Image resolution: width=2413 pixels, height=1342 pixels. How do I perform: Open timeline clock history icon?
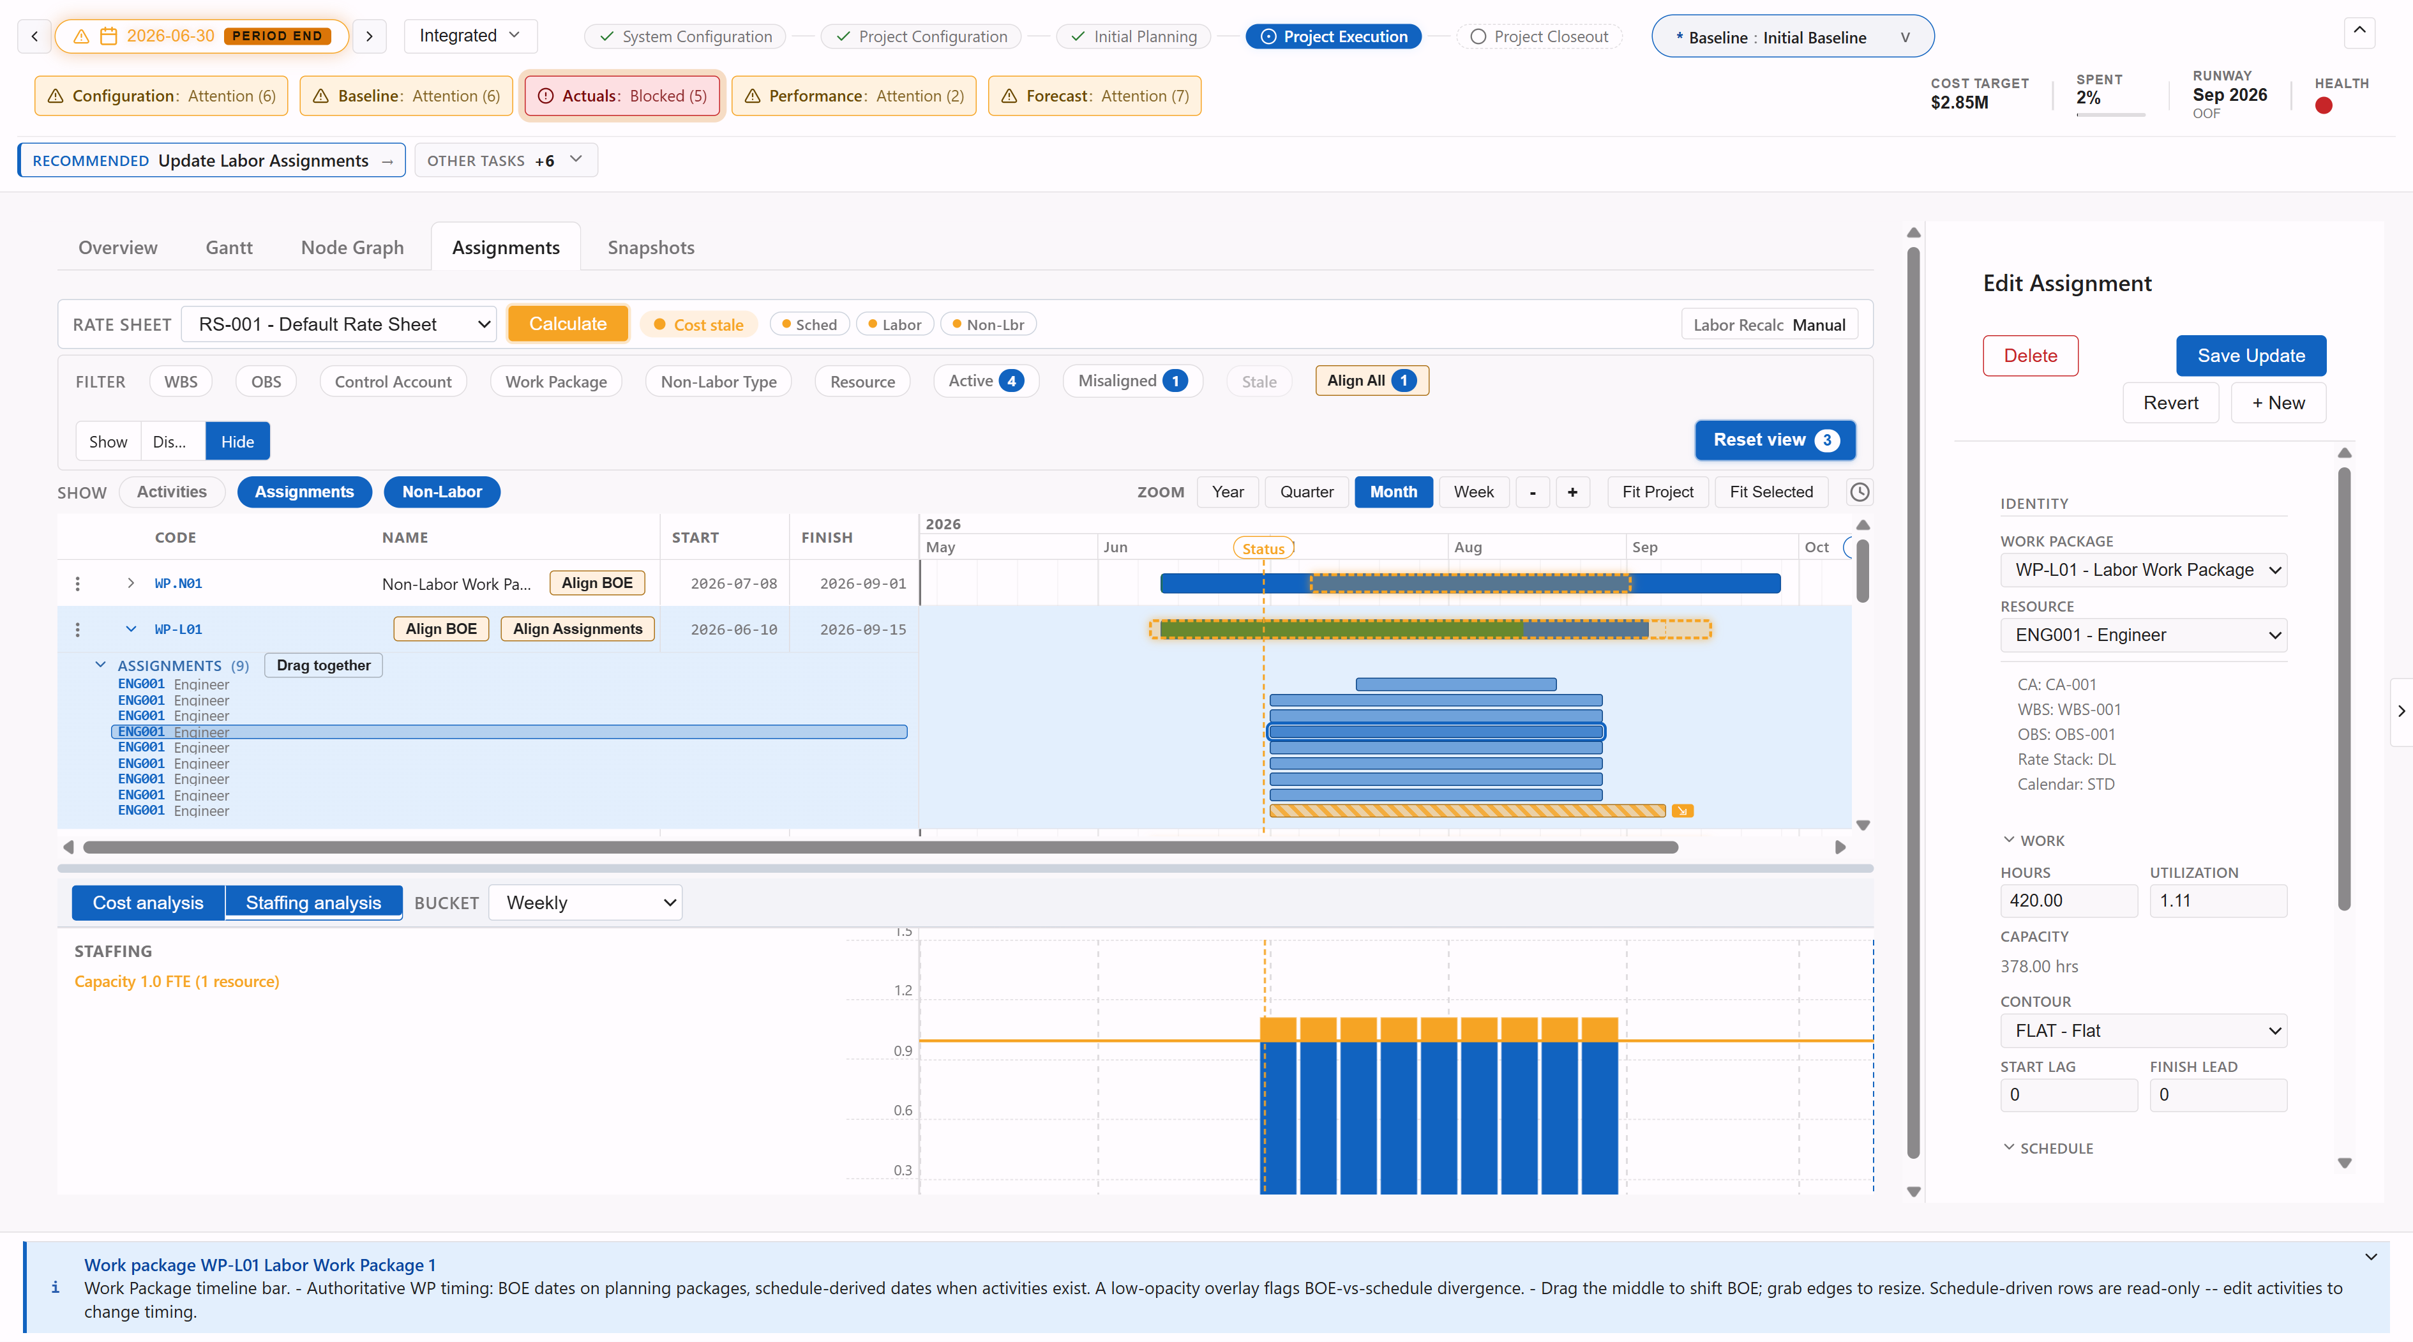coord(1860,492)
